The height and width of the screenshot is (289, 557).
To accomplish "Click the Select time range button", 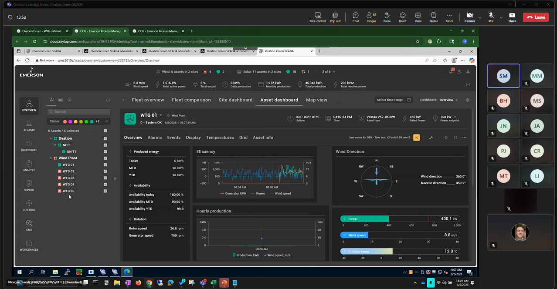I will pyautogui.click(x=393, y=100).
